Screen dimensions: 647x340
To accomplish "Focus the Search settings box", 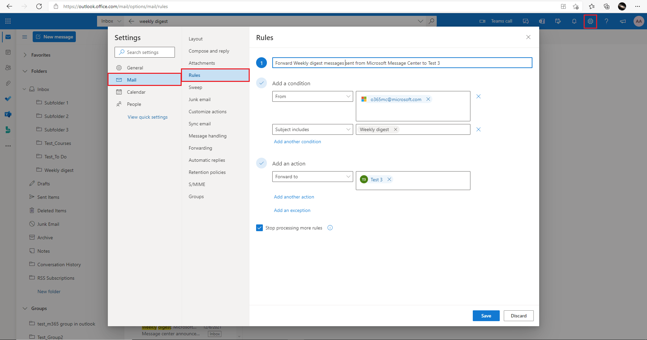I will coord(145,52).
